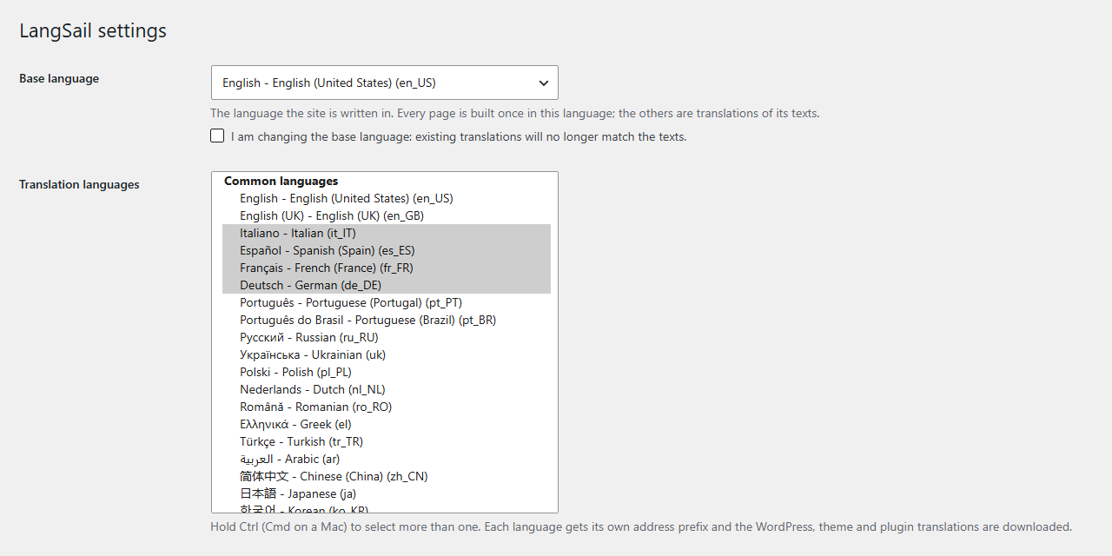Select English (UK) en_GB option

[x=387, y=215]
